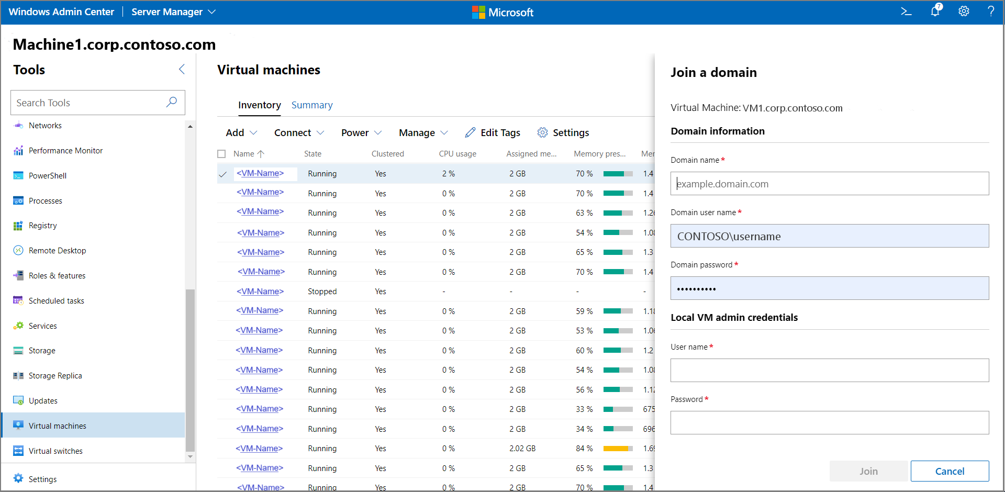The width and height of the screenshot is (1005, 492).
Task: Open the Manage dropdown menu
Action: (x=423, y=133)
